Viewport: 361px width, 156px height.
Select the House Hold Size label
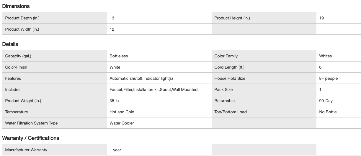(x=230, y=78)
